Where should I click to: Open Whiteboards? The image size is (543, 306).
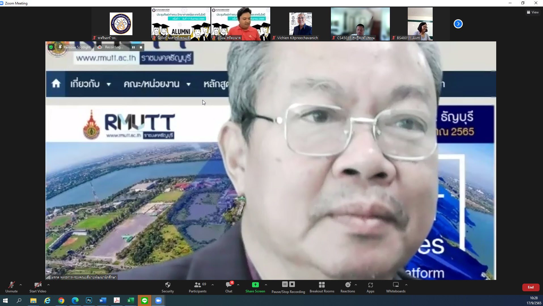[396, 287]
